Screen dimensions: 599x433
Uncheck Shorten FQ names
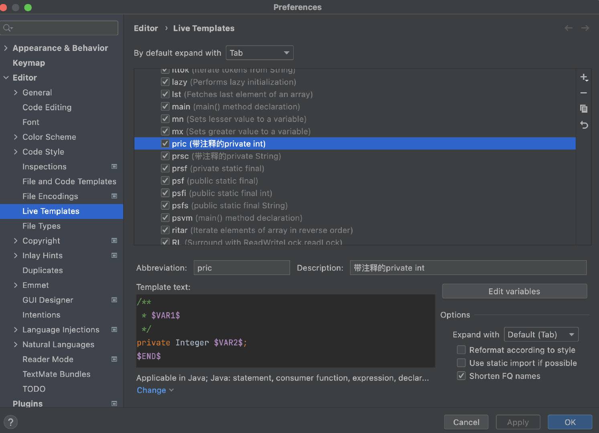[461, 376]
